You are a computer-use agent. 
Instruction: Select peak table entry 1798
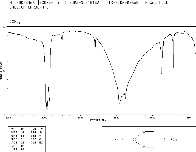(17, 143)
